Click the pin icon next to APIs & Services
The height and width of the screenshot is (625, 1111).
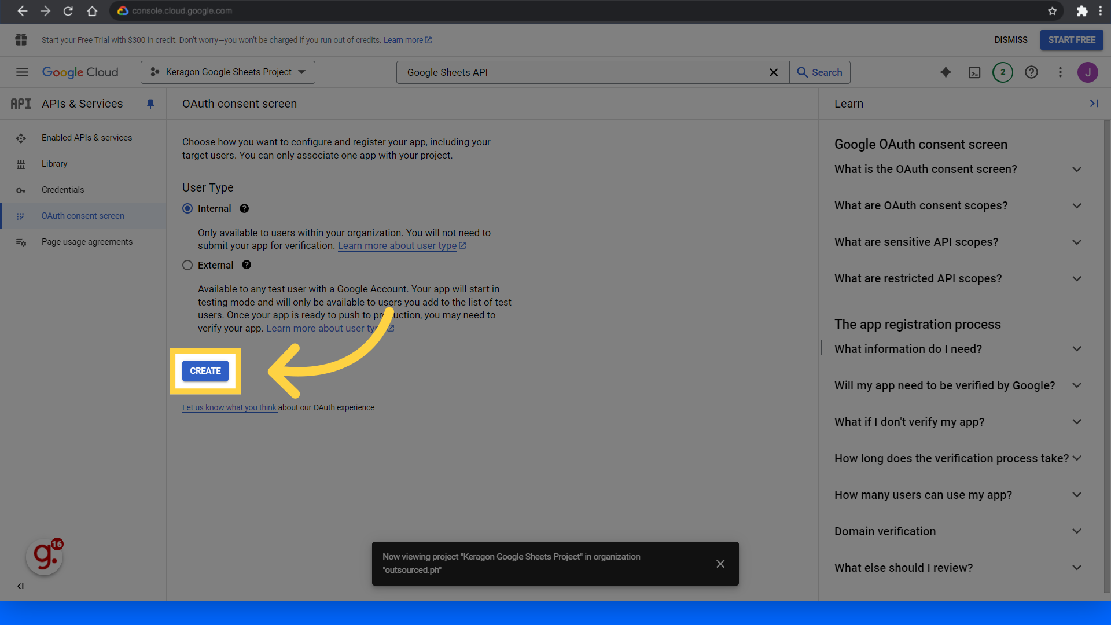point(150,104)
